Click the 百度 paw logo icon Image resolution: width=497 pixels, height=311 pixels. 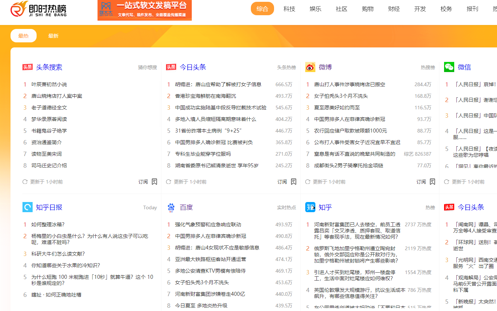tap(171, 207)
